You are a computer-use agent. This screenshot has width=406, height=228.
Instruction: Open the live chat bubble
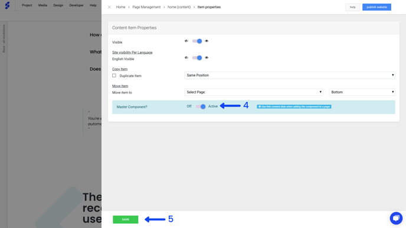[396, 218]
